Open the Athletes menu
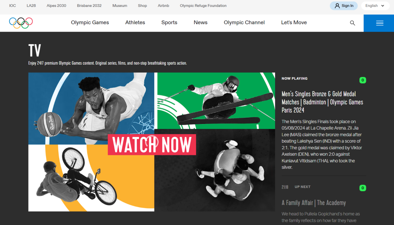Screen dimensions: 394x225 pos(135,22)
